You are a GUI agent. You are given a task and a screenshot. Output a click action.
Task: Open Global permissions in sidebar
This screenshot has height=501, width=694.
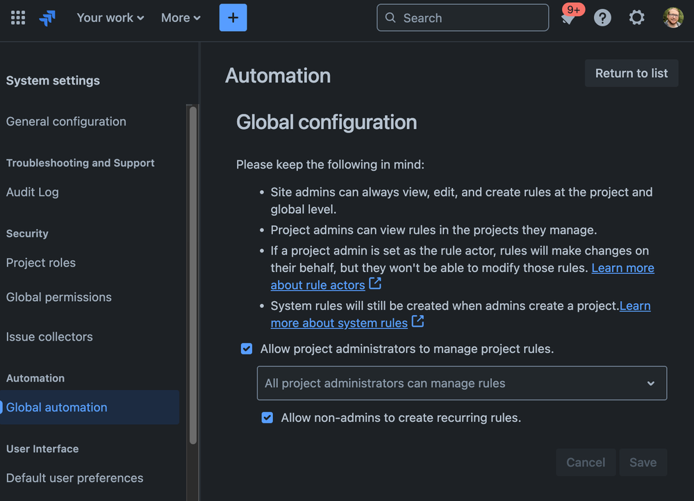59,297
